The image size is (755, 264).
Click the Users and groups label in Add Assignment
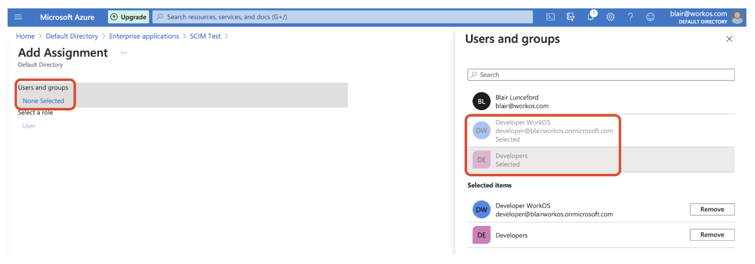43,87
